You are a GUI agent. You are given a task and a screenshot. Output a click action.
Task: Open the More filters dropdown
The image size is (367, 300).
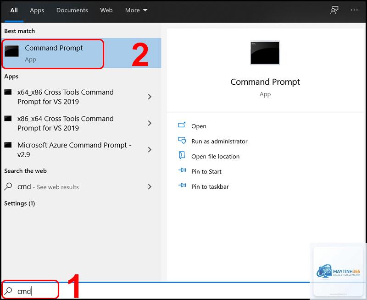click(136, 10)
